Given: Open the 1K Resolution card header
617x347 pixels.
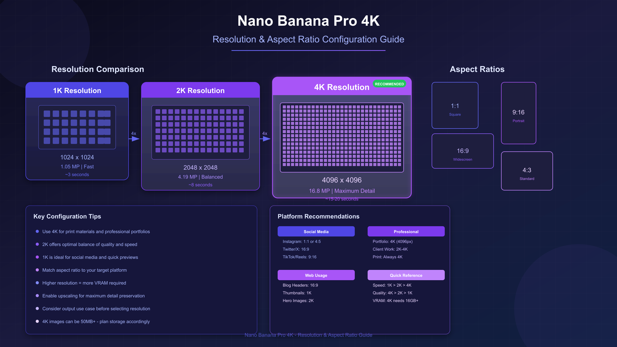Looking at the screenshot, I should point(77,90).
